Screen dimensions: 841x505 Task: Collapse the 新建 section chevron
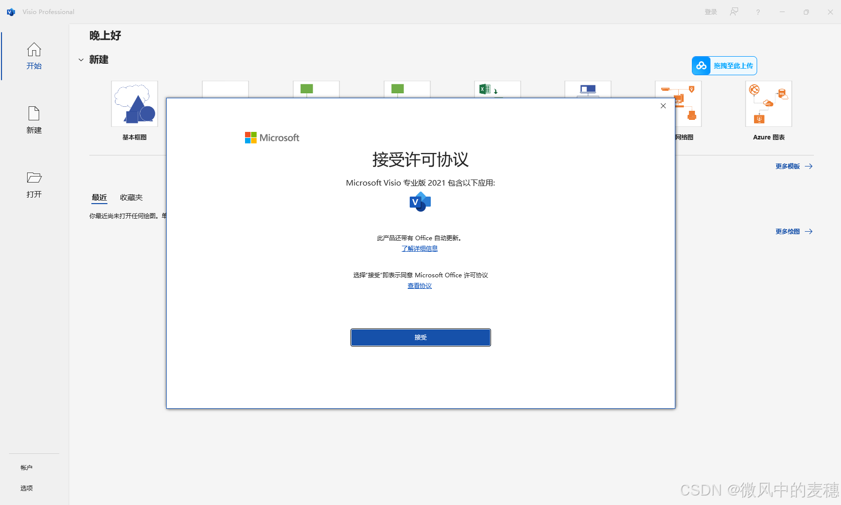[81, 60]
